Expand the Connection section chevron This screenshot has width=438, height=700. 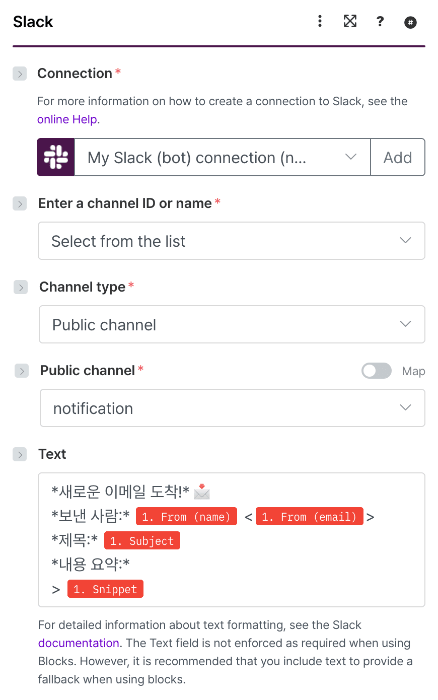click(x=19, y=74)
